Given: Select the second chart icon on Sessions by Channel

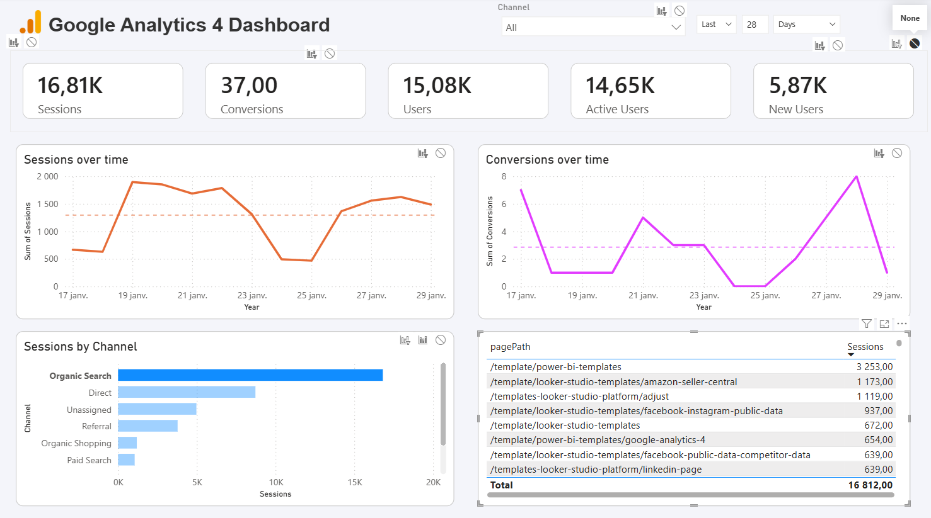Looking at the screenshot, I should tap(422, 340).
